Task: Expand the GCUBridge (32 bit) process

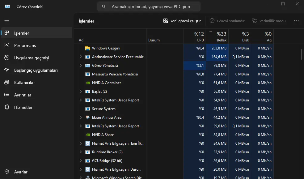Action: 81,161
